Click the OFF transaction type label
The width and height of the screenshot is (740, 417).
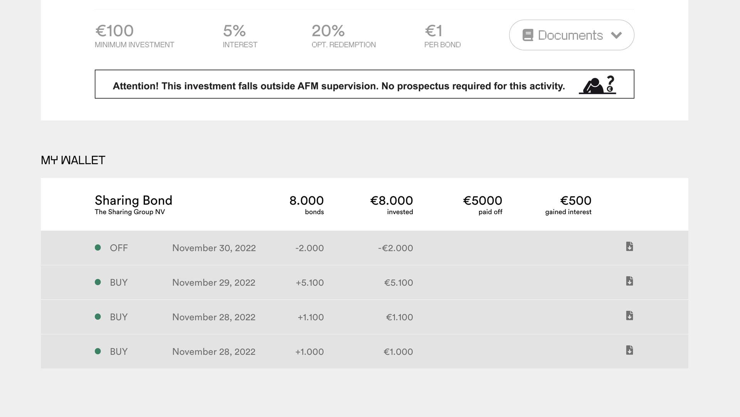click(119, 248)
